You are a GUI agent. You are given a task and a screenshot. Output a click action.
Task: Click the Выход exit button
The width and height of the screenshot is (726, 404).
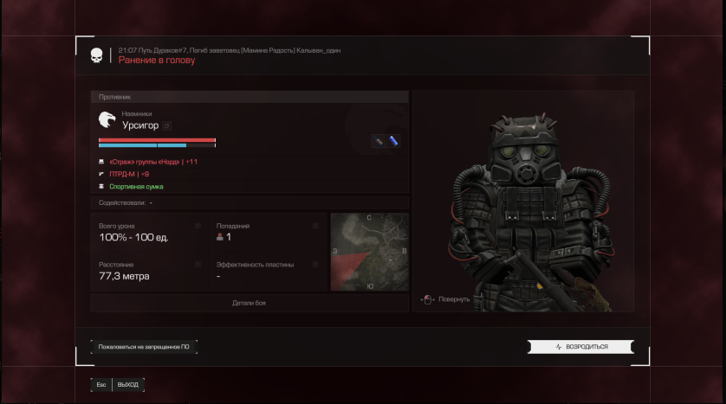point(128,385)
